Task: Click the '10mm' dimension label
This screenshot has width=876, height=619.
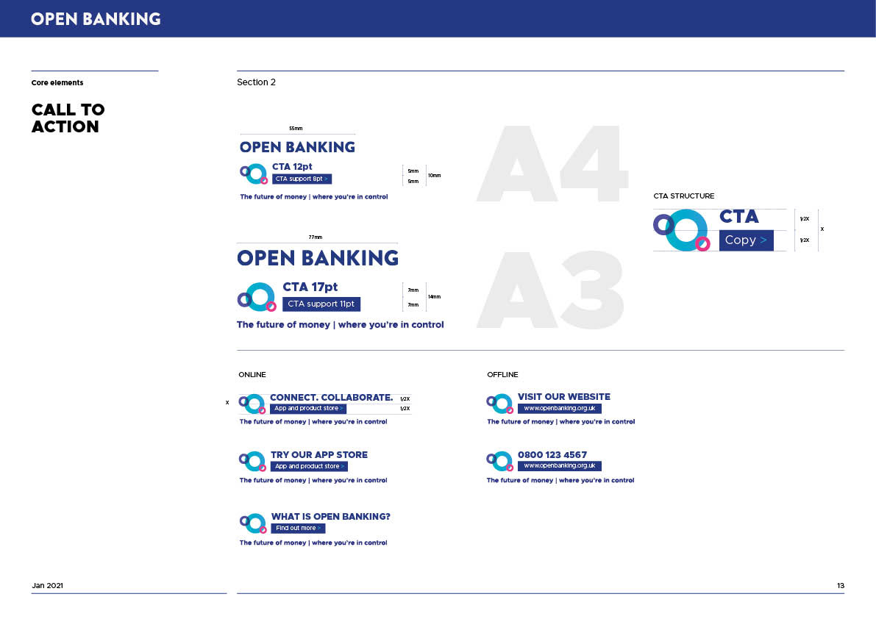Action: [435, 176]
